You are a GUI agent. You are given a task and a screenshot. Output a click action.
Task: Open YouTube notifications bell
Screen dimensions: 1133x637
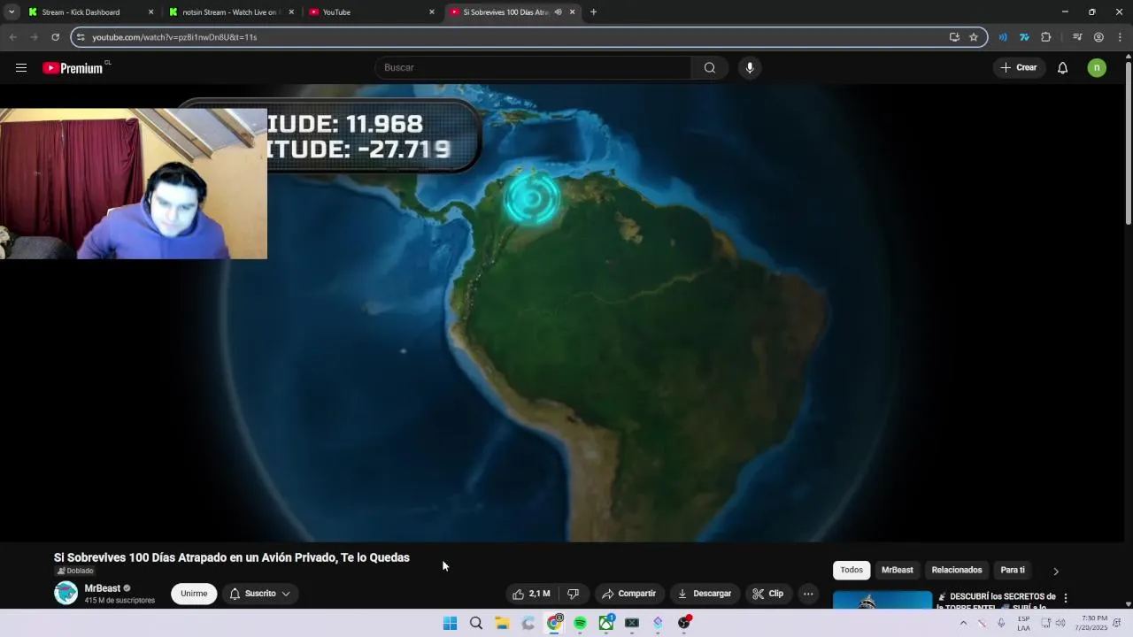(x=1062, y=68)
